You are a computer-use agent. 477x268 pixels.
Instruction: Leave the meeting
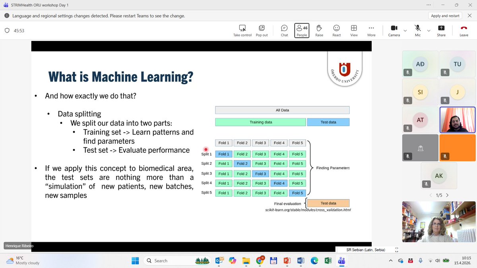pyautogui.click(x=463, y=31)
